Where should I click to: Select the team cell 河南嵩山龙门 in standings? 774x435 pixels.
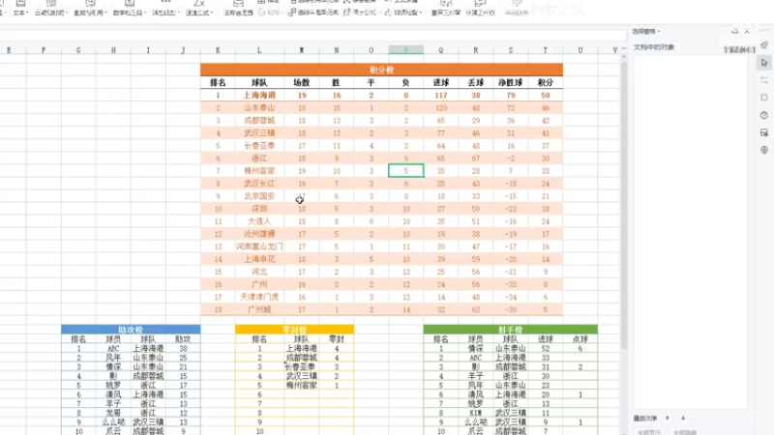pyautogui.click(x=259, y=246)
